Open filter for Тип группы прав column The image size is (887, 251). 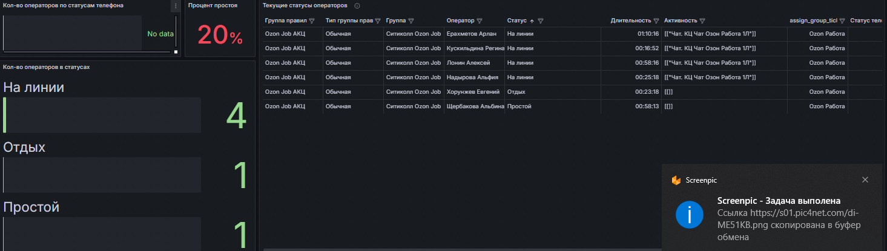coord(378,21)
